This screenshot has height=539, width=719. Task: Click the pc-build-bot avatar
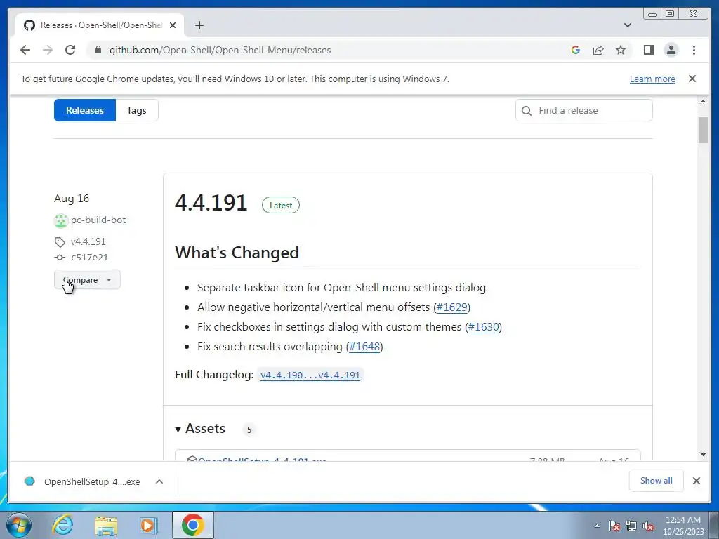(x=61, y=220)
